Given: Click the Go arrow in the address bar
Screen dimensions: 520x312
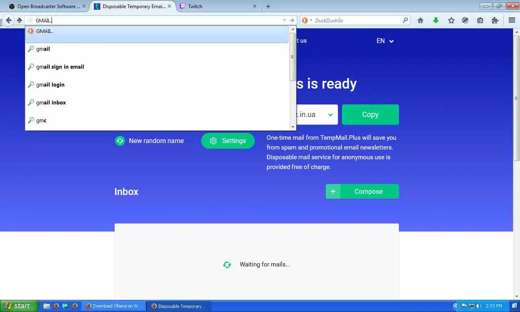Looking at the screenshot, I should point(292,20).
